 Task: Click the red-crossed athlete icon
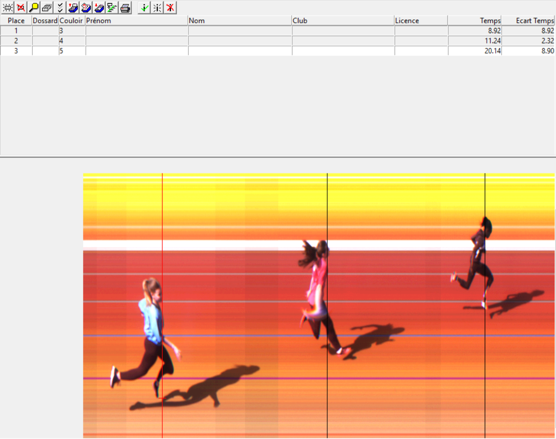pyautogui.click(x=171, y=8)
